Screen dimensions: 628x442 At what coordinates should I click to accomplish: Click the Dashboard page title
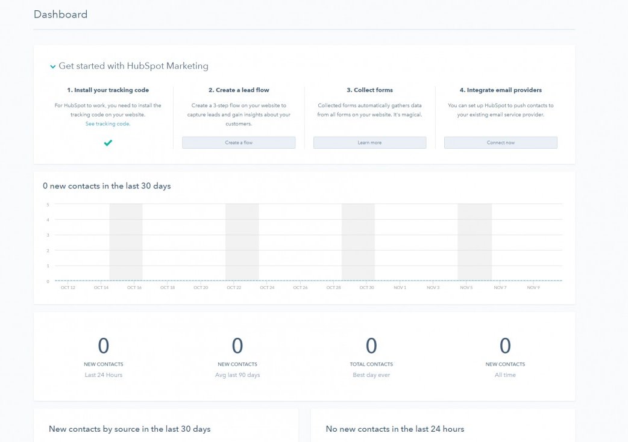(x=60, y=14)
